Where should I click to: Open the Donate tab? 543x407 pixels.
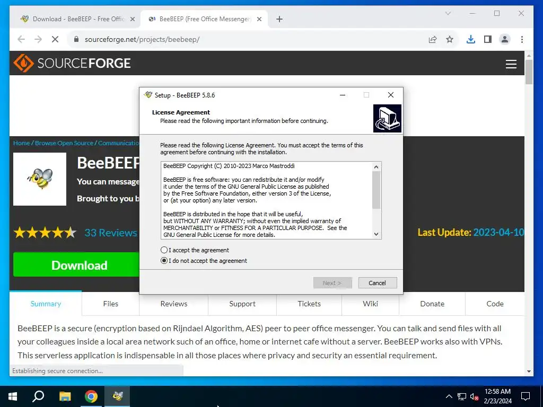[x=432, y=304]
